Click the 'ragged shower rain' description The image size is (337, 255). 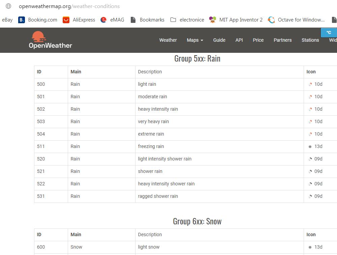pos(158,196)
